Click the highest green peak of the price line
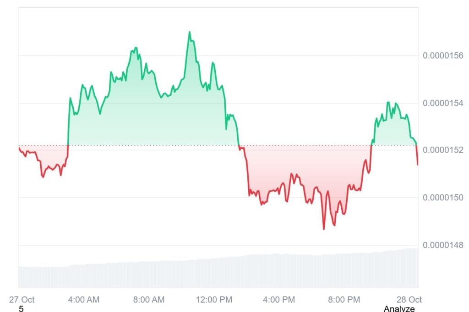Image resolution: width=469 pixels, height=312 pixels. (x=189, y=32)
